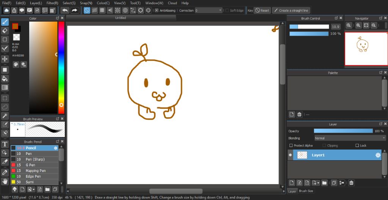Screen dimensions: 388x200
Task: Zoom in using Navigator magnifier plus
Action: click(x=358, y=25)
